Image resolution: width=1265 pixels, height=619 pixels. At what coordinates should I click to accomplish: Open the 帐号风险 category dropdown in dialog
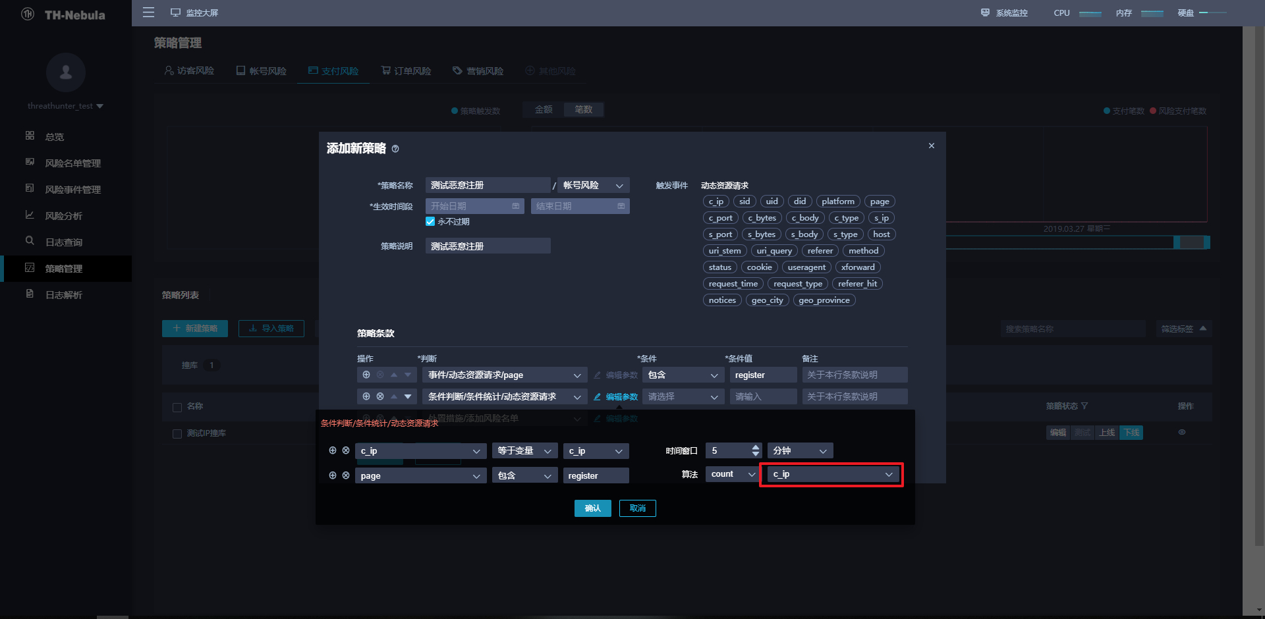coord(594,185)
